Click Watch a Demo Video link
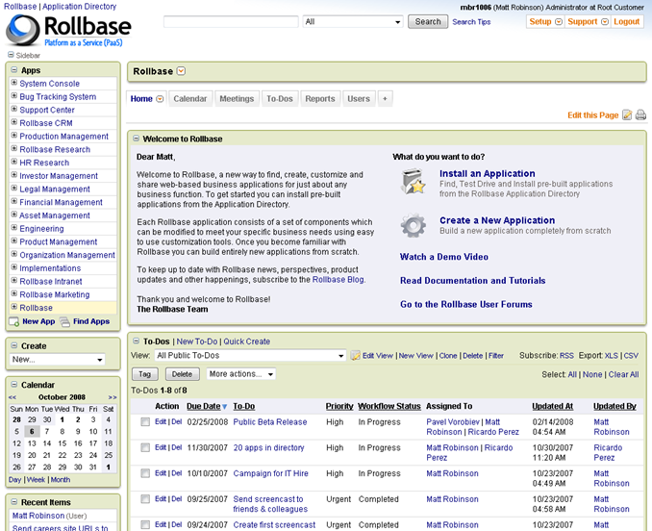 coord(444,257)
